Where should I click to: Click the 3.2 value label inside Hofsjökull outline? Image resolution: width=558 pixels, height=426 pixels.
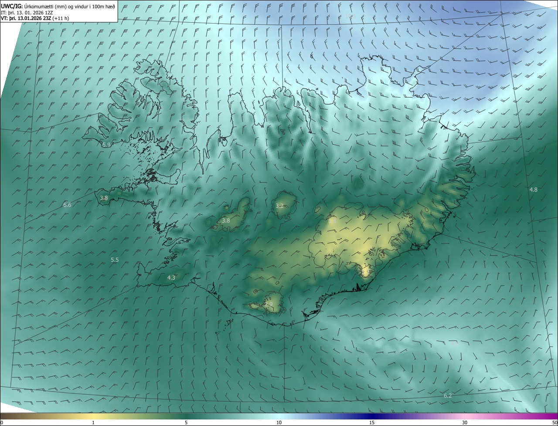coord(280,206)
